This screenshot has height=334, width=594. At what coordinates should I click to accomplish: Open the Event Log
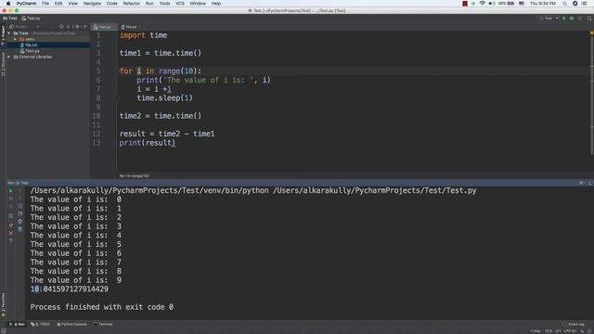tap(574, 324)
